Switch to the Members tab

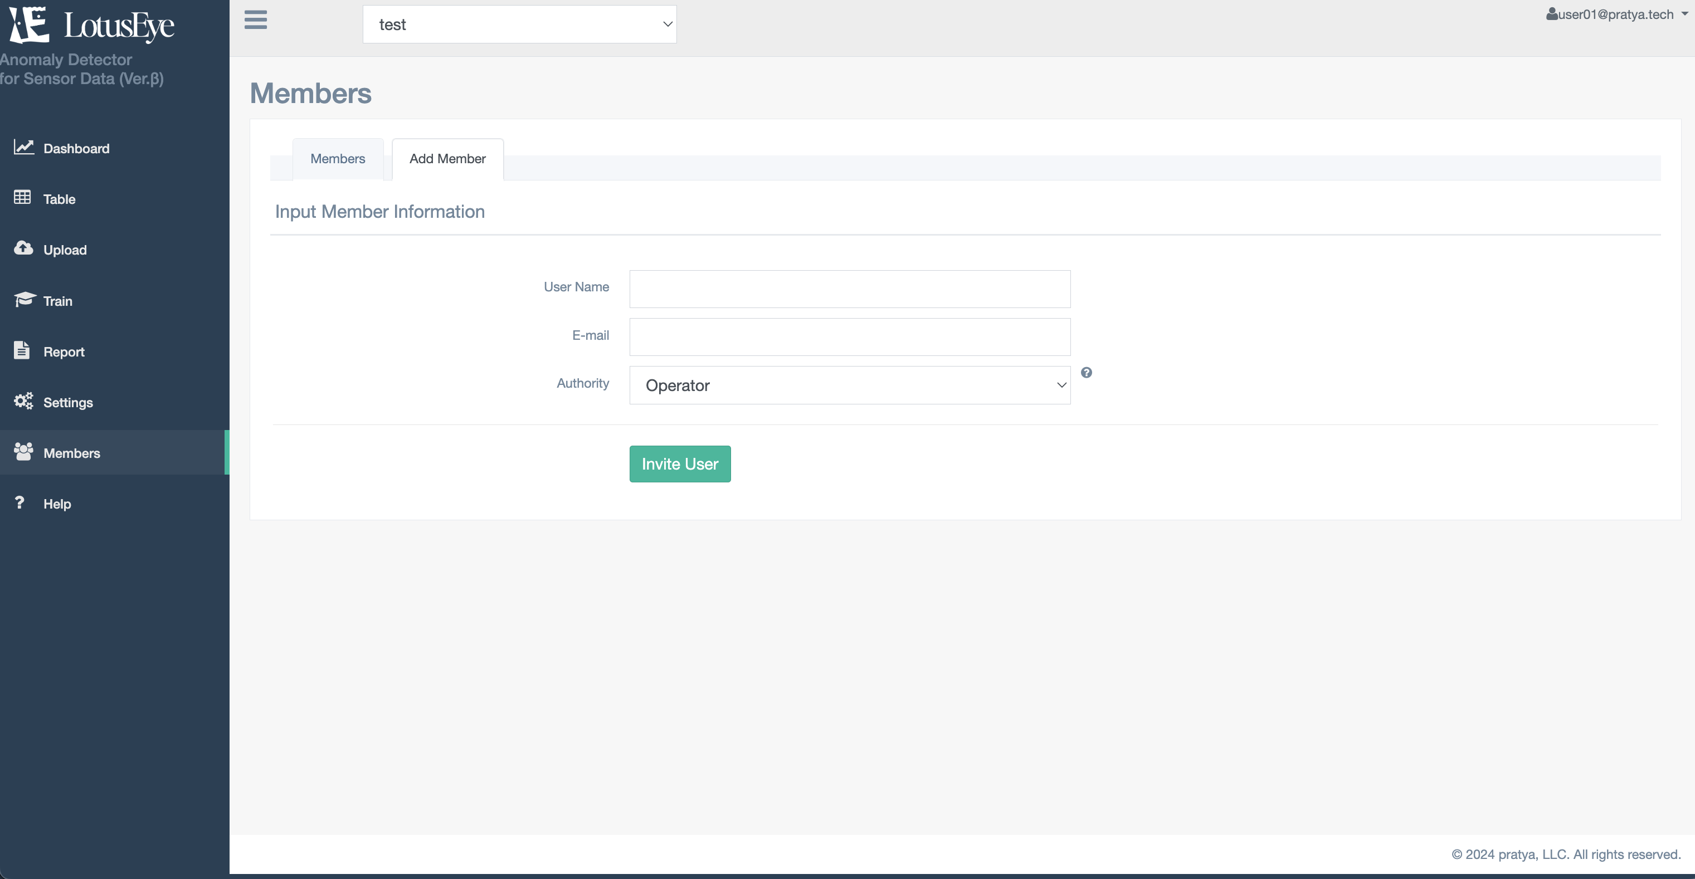pos(338,158)
